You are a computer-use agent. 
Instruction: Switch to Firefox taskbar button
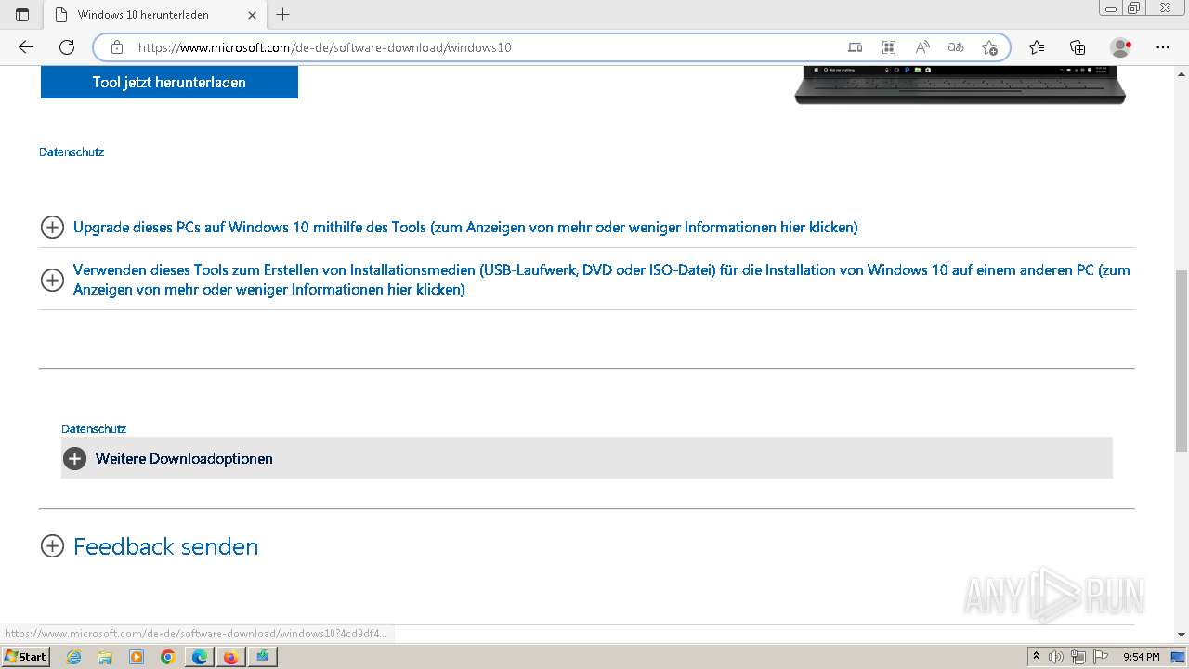[x=230, y=657]
